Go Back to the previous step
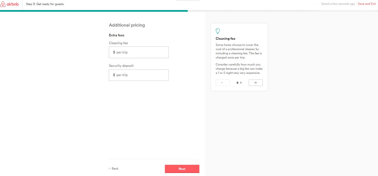Image resolution: width=378 pixels, height=176 pixels. click(x=114, y=168)
